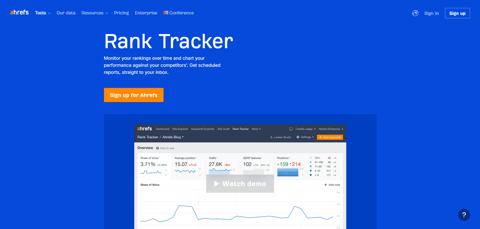Open the help question mark bubble
The image size is (480, 229).
point(464,215)
